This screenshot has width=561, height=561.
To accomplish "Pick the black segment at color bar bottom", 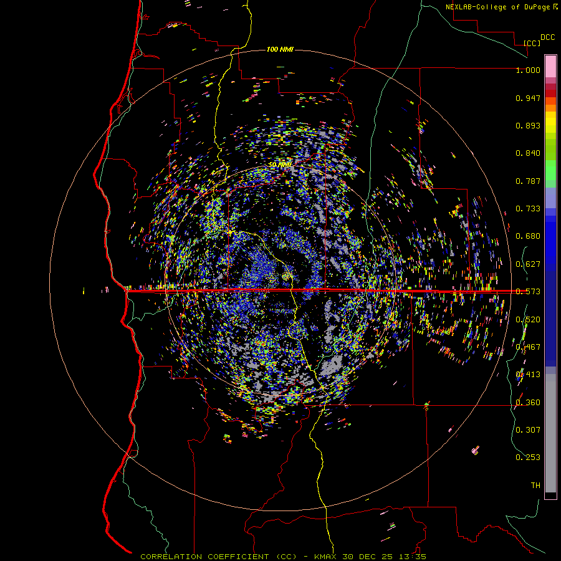I will (x=550, y=496).
